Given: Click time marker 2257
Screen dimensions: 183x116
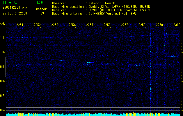Looking at the screenshot, I should point(125,25).
